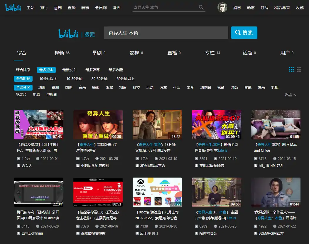309x244 pixels.
Task: Open the Xbox 06:22 video thumbnail
Action: (157, 192)
